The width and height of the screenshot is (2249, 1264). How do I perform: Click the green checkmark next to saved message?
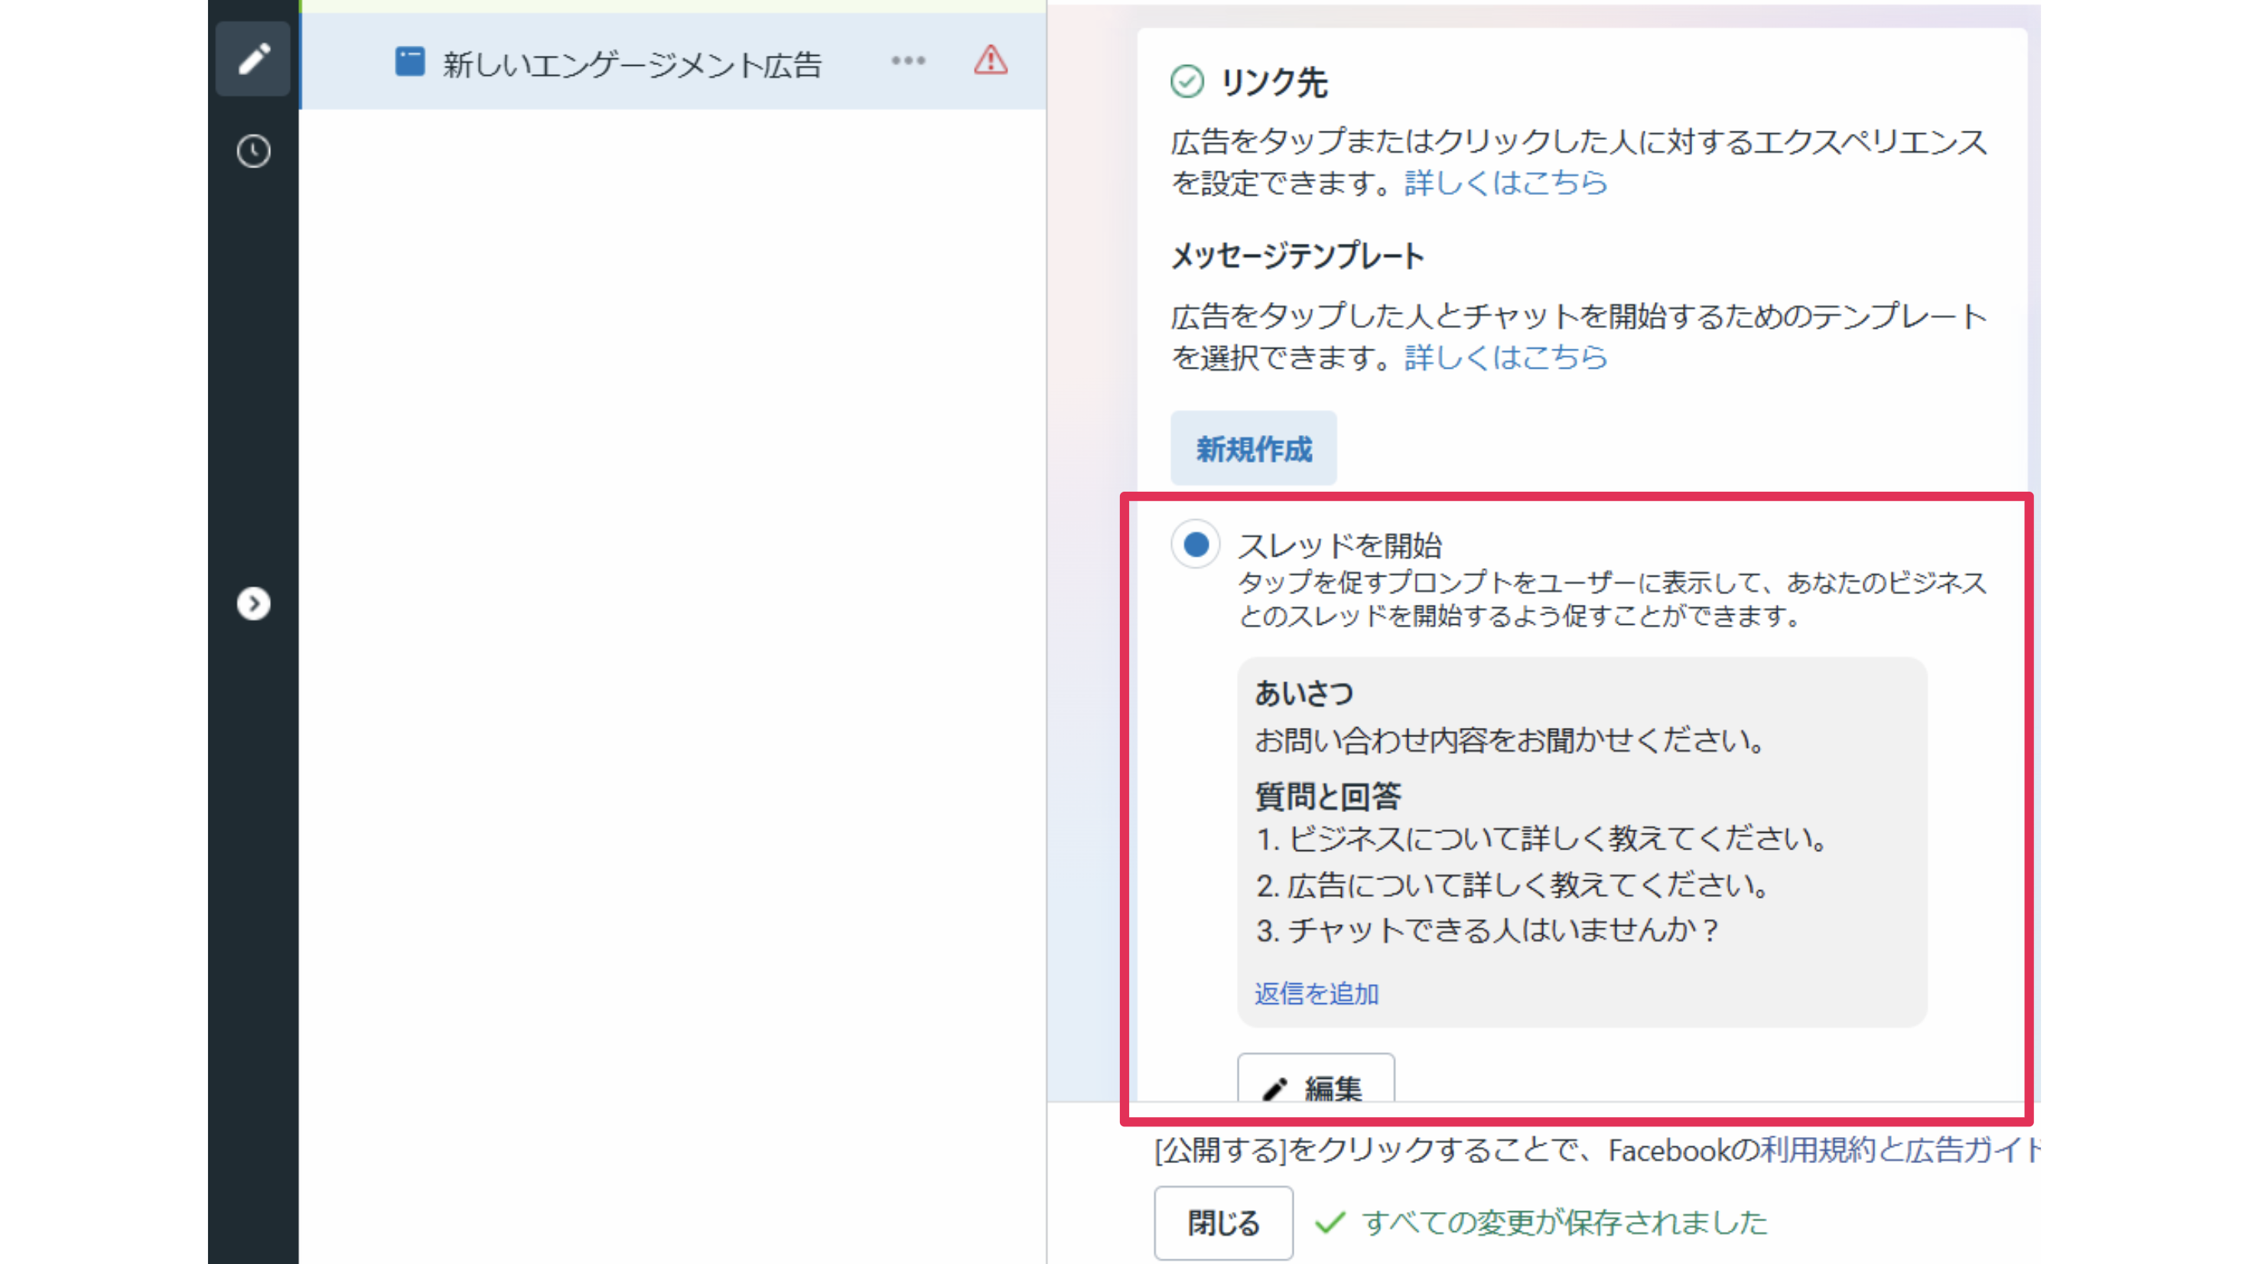(1330, 1223)
